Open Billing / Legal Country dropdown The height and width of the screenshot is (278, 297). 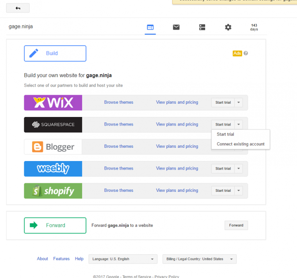coord(199,259)
